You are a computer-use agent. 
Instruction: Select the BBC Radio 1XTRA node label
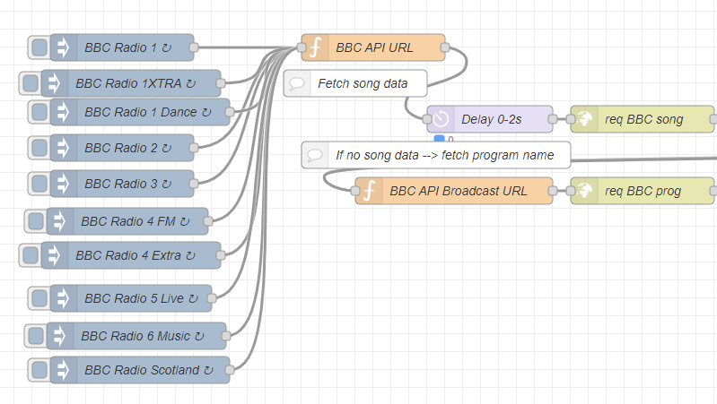coord(136,83)
